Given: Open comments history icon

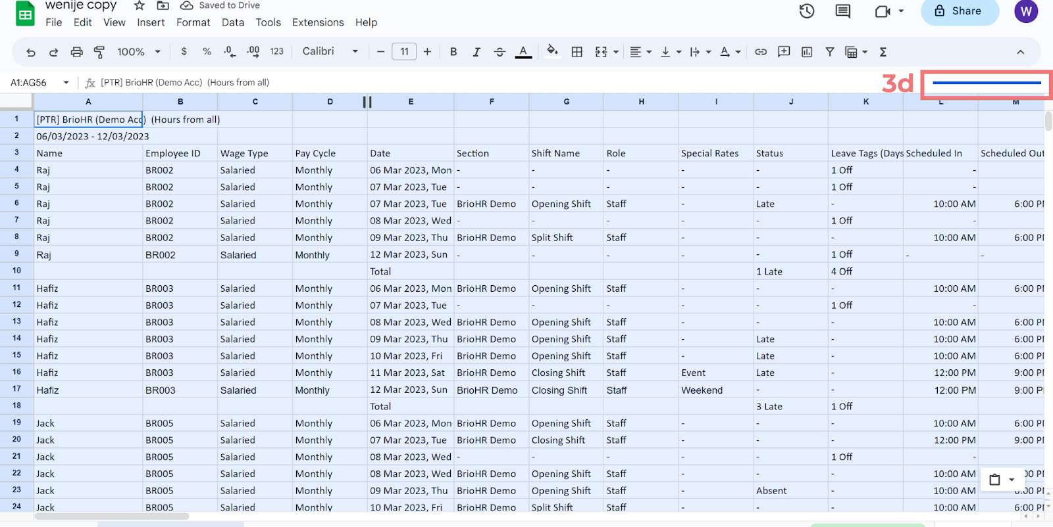Looking at the screenshot, I should click(842, 11).
